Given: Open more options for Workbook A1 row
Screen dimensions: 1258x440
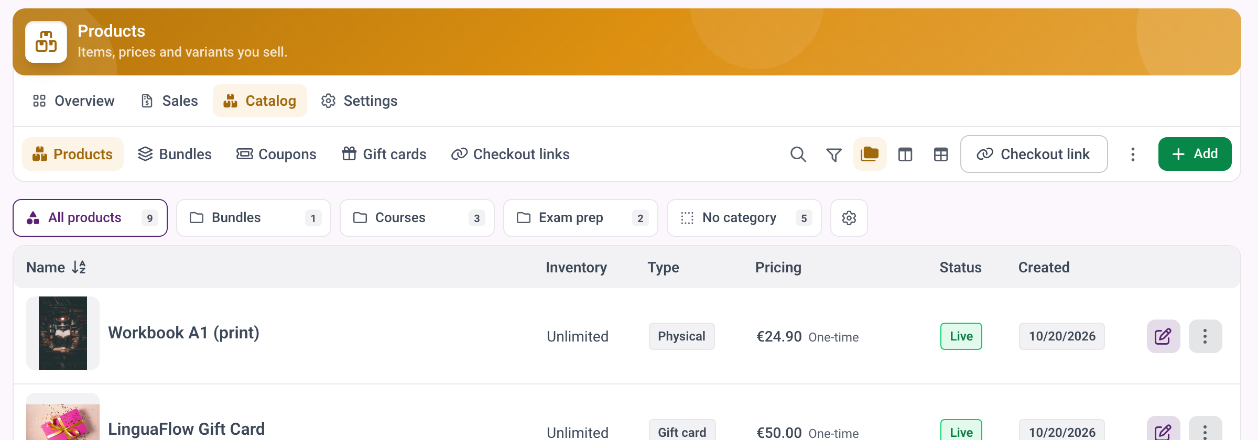Looking at the screenshot, I should tap(1205, 336).
